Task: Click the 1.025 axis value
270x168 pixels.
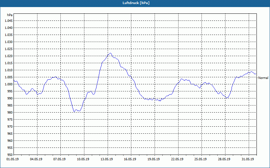Action: pos(9,49)
